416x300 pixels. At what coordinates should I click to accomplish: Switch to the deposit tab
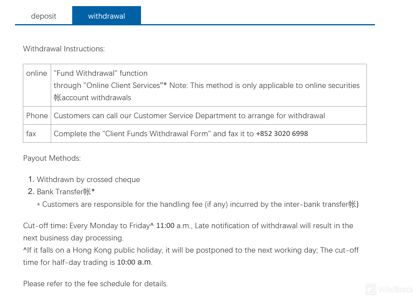coord(43,16)
